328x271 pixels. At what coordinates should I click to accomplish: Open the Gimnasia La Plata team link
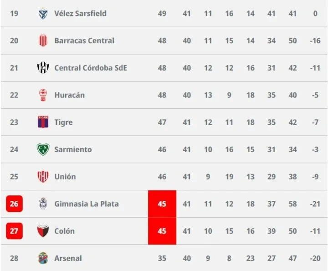(x=87, y=204)
